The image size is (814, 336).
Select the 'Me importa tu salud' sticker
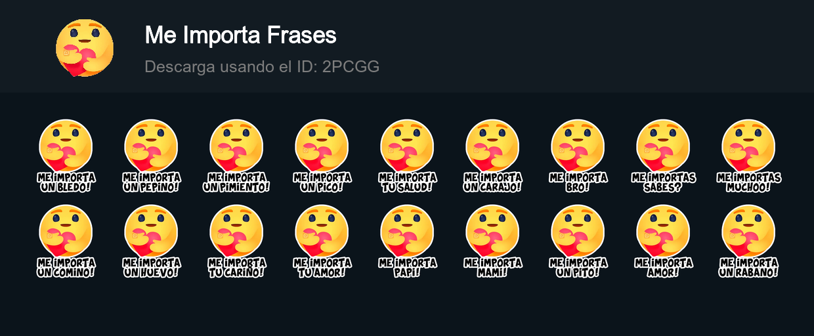(x=407, y=156)
